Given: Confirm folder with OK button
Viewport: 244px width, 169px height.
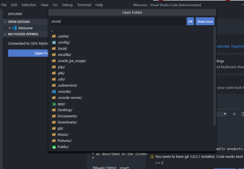Looking at the screenshot, I should click(x=190, y=22).
